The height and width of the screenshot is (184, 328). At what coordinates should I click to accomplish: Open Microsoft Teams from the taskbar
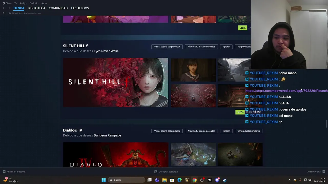coord(157,180)
